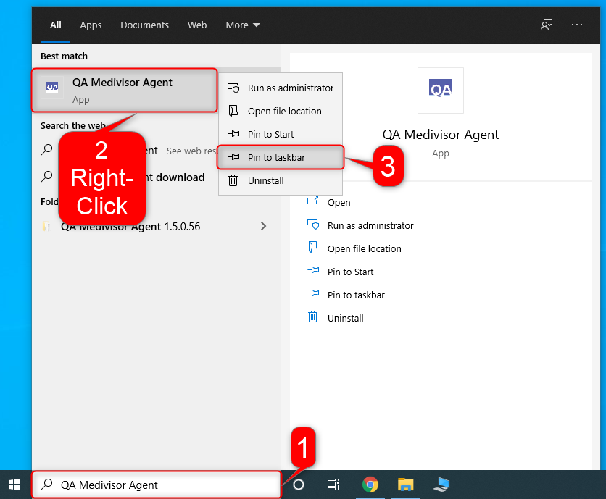Viewport: 606px width, 499px height.
Task: Click the See web results search icon
Action: click(x=46, y=150)
